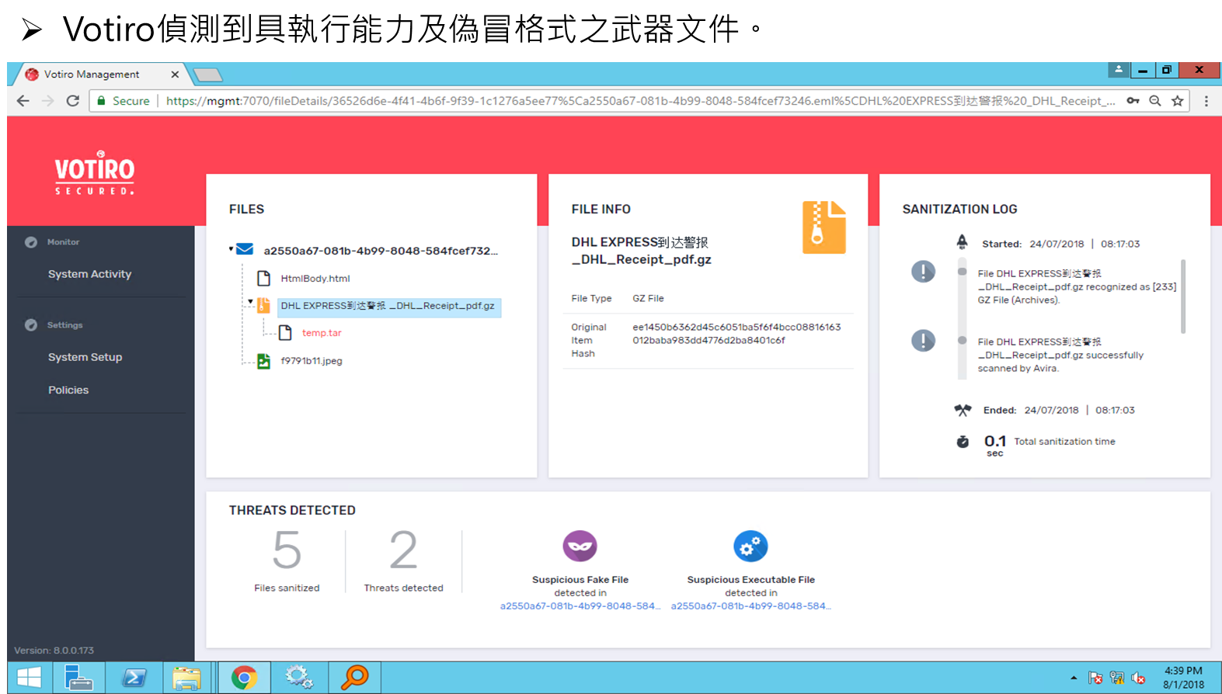Image resolution: width=1222 pixels, height=694 pixels.
Task: Click the stopwatch total sanitization time icon
Action: [x=963, y=441]
